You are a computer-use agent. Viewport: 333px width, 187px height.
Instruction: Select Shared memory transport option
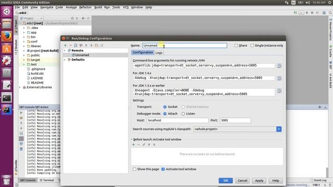(x=183, y=107)
